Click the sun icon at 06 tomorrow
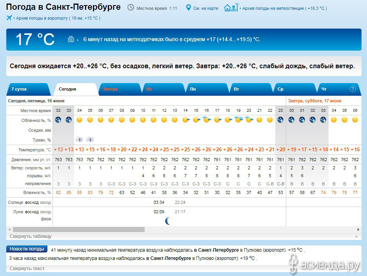Image resolution: width=367 pixels, height=276 pixels. (x=355, y=120)
